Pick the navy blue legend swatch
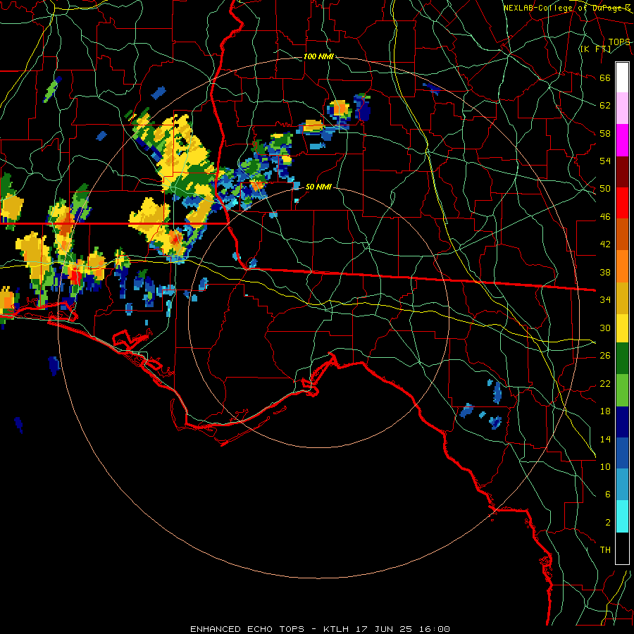The width and height of the screenshot is (634, 634). [622, 422]
